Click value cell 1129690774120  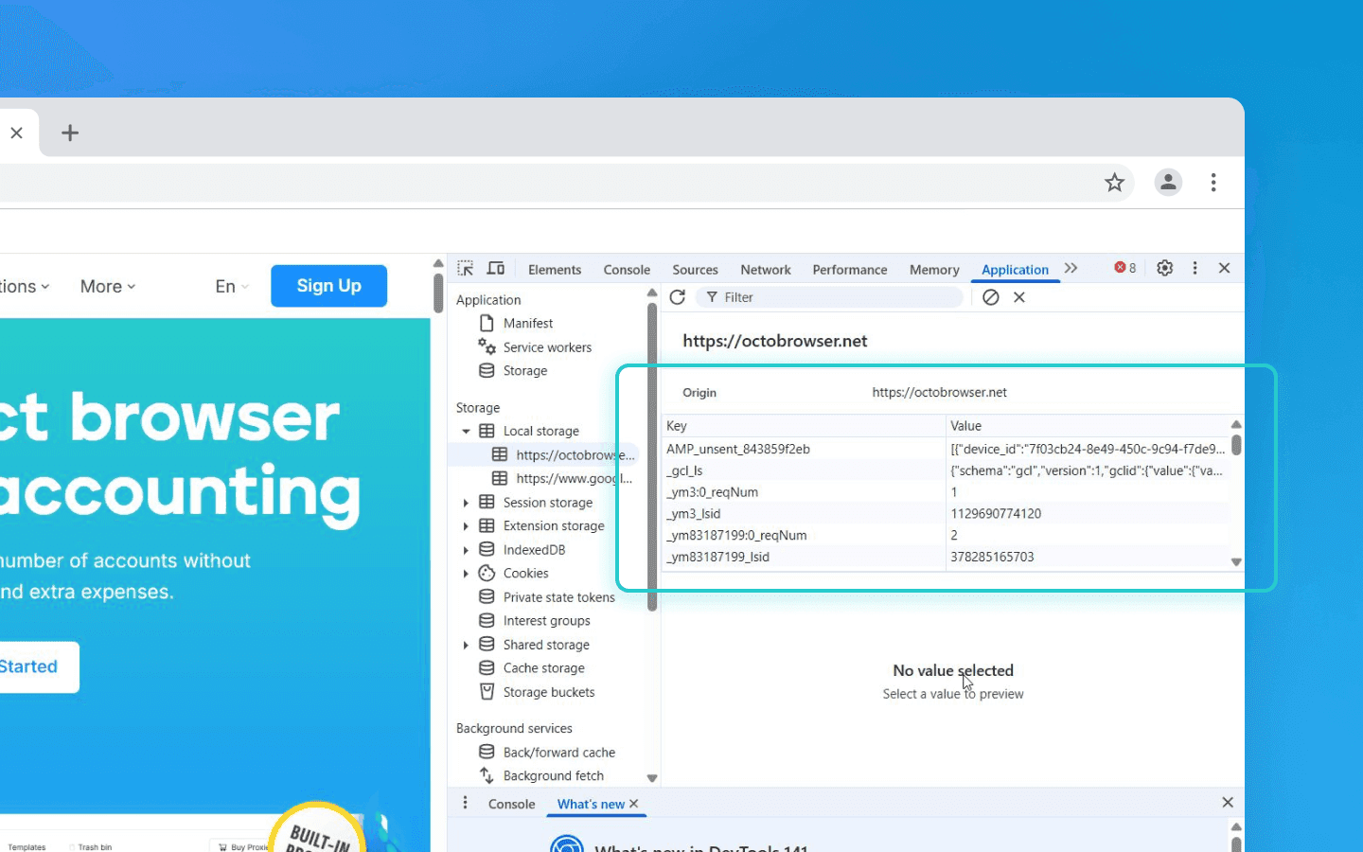[1088, 514]
